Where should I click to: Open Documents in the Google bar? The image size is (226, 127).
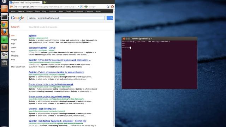78,11
